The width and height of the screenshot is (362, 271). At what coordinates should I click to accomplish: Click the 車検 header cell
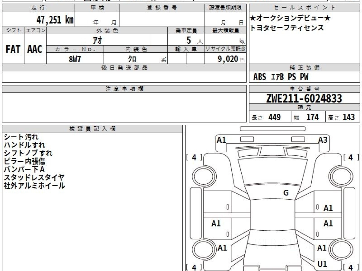tap(97, 8)
